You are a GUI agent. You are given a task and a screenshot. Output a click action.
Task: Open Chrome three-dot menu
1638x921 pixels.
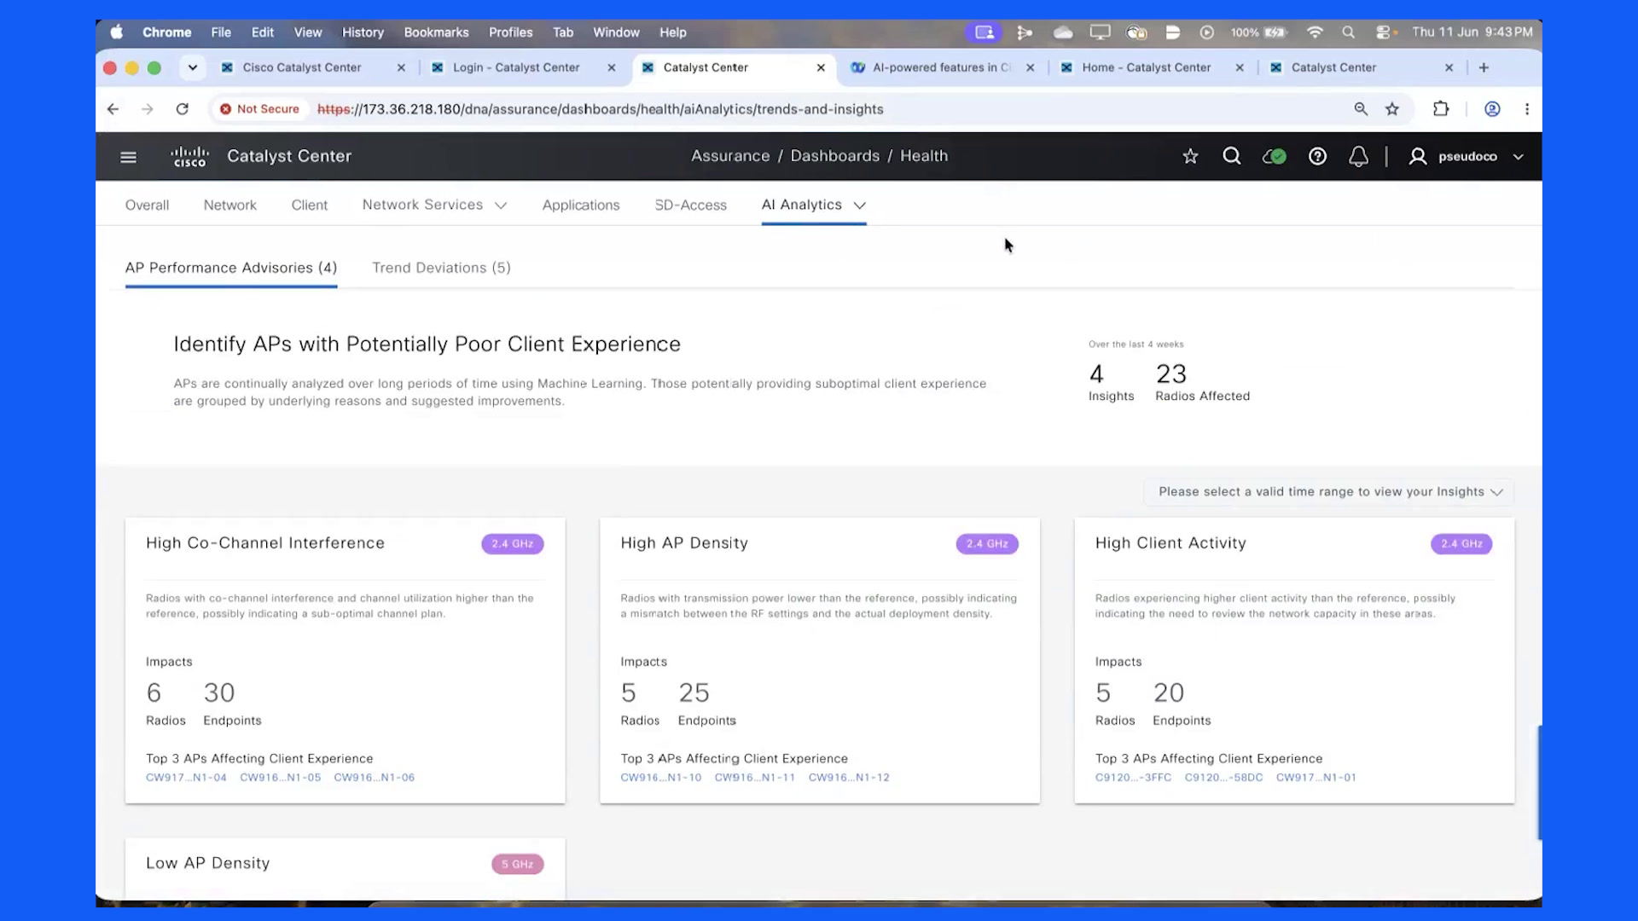(1527, 109)
